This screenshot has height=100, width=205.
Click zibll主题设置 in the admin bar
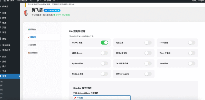(22, 1)
